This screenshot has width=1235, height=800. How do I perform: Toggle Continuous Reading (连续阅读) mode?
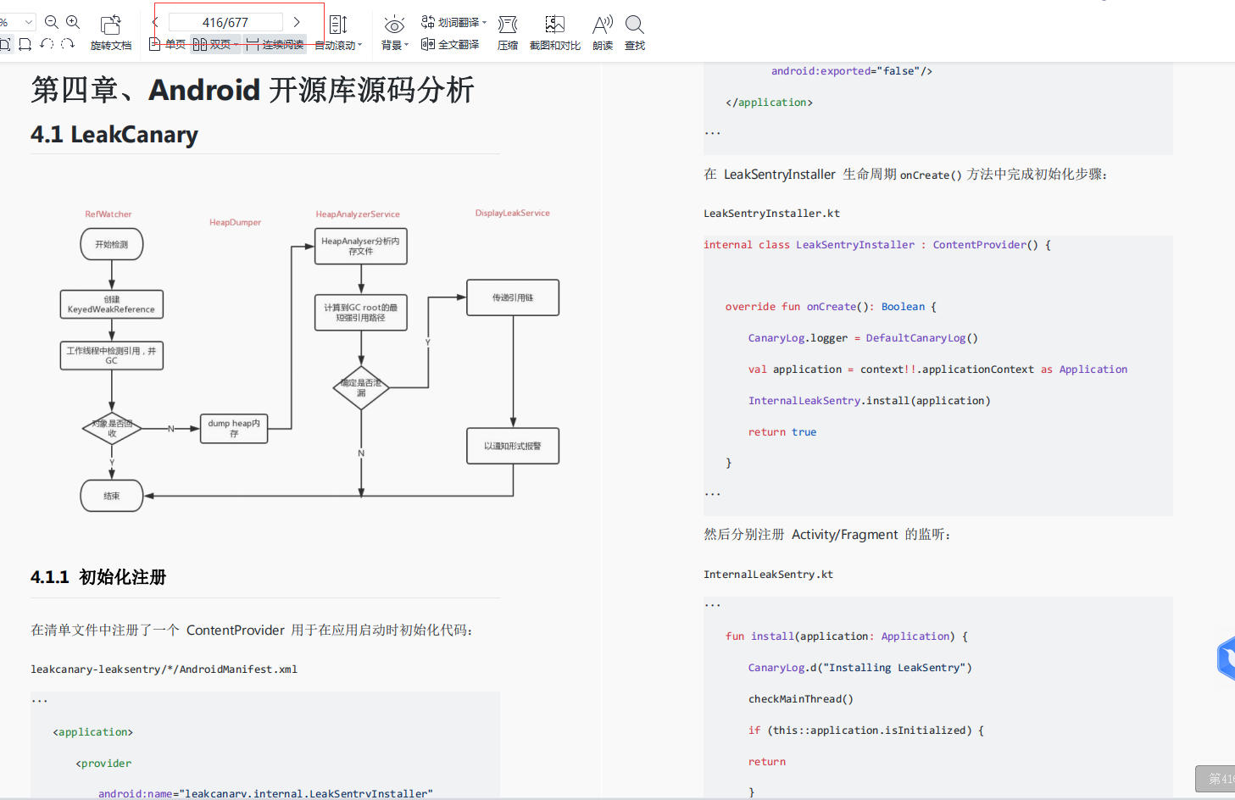[275, 44]
